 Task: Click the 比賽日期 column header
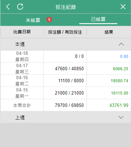[22, 32]
